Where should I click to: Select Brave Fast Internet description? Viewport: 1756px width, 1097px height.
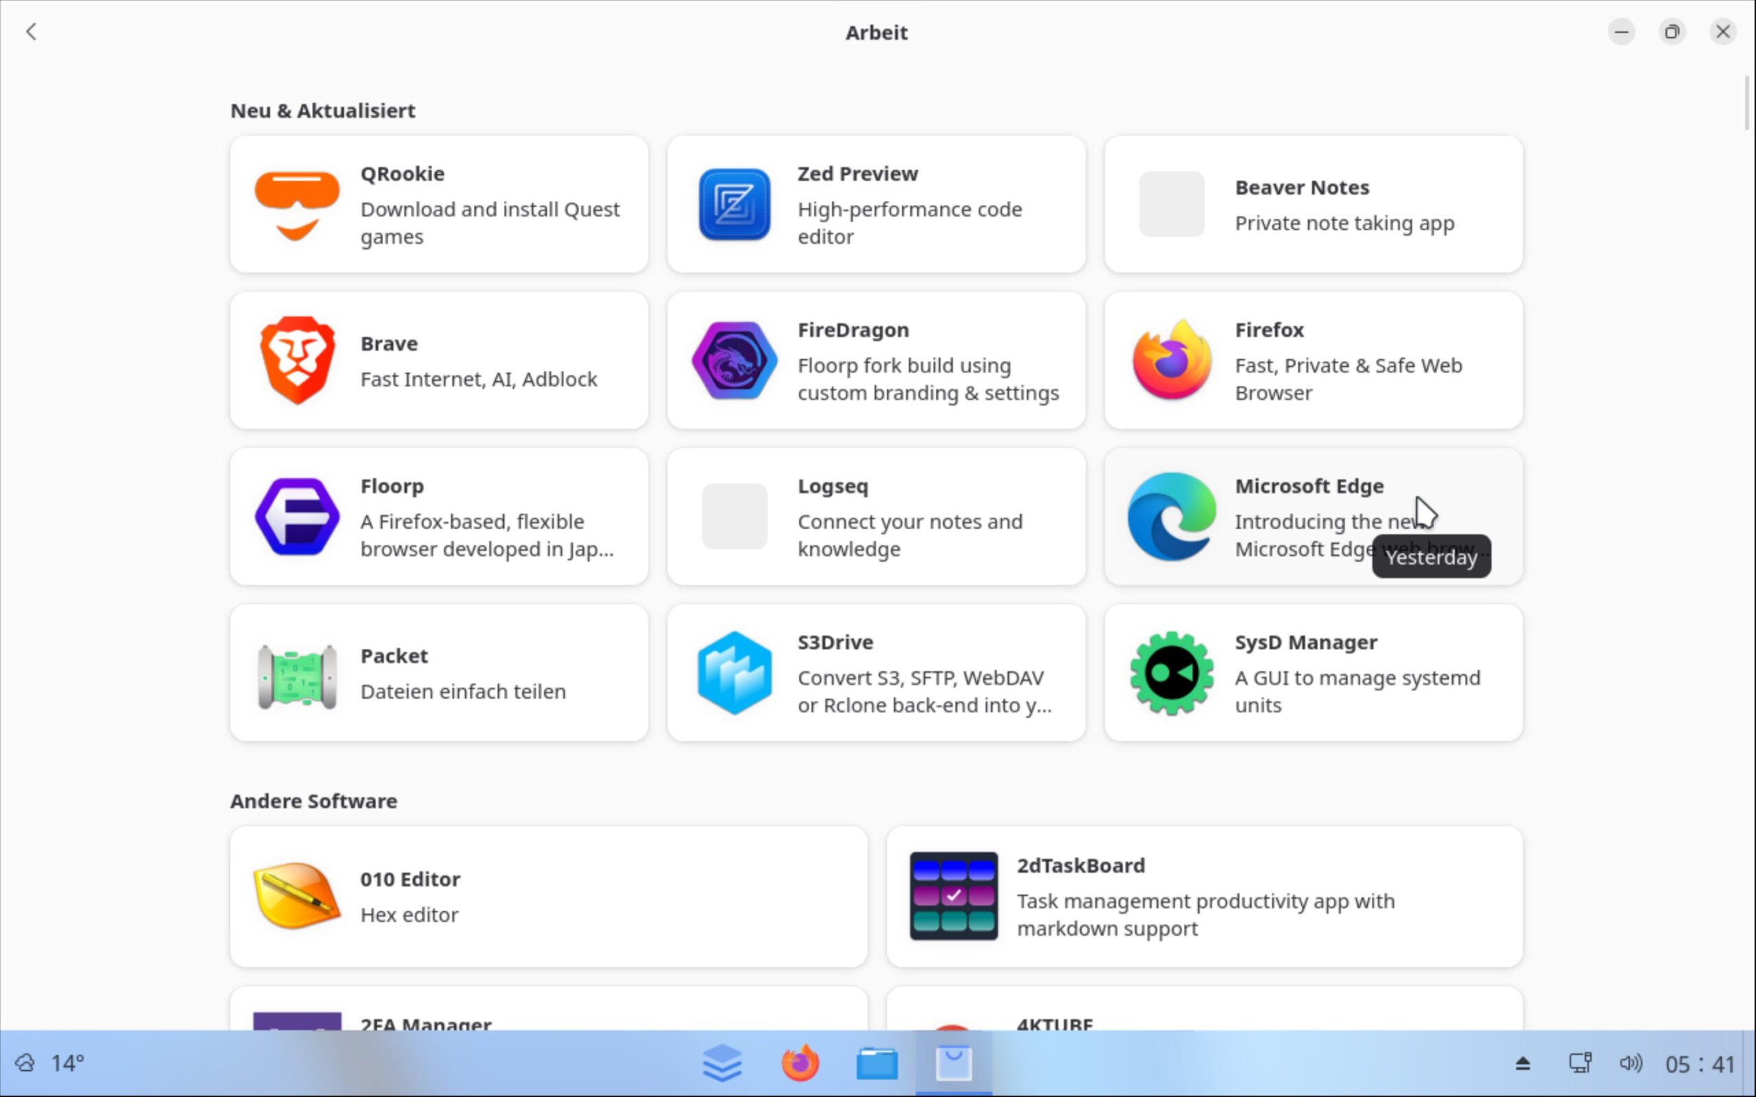click(x=479, y=379)
